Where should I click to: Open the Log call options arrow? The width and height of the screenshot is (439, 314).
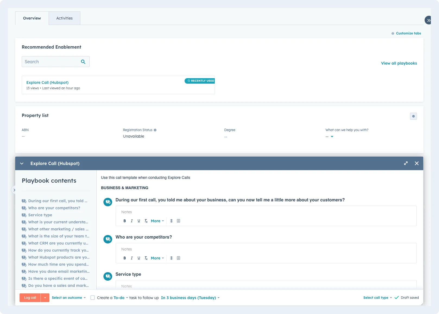45,298
